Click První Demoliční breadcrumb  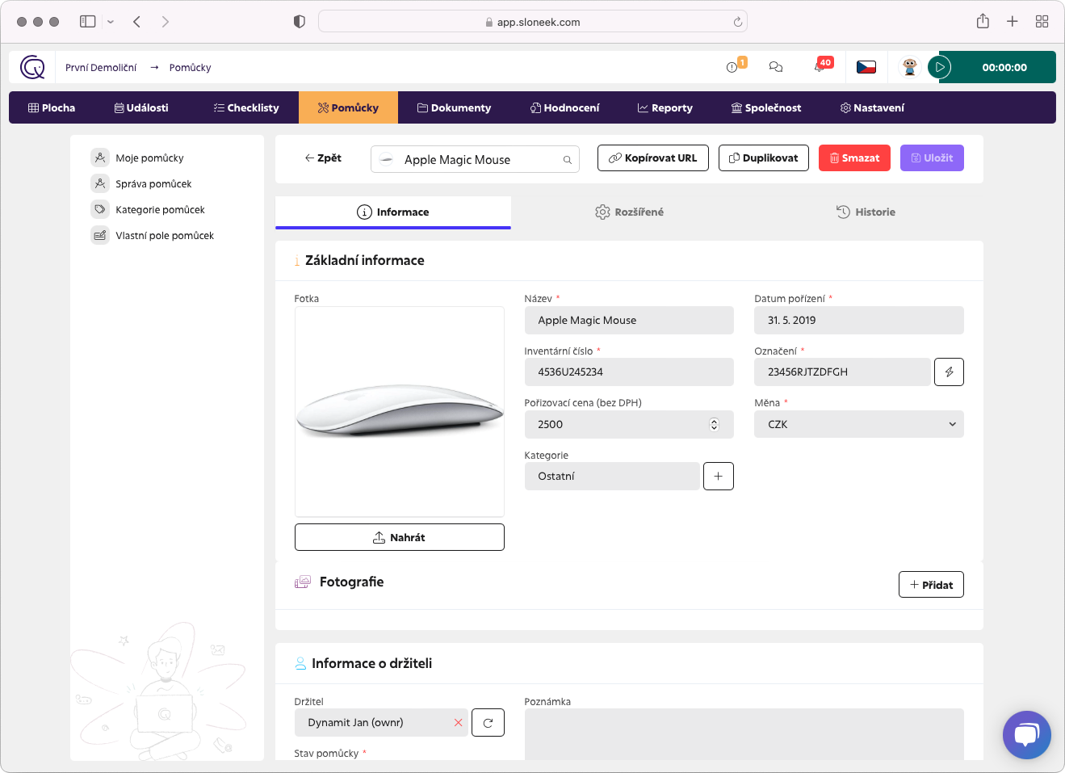tap(101, 67)
